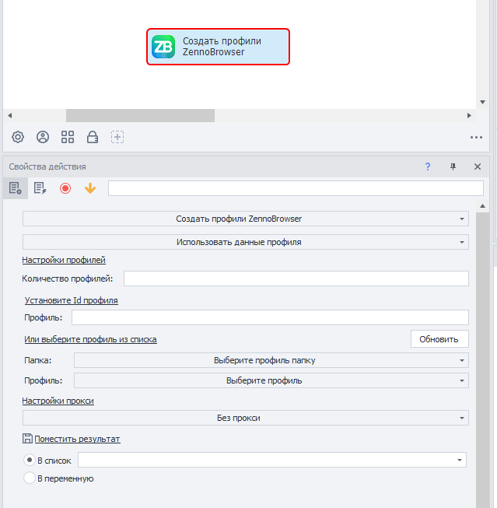
Task: Click the Поместить результат heading
Action: point(77,439)
